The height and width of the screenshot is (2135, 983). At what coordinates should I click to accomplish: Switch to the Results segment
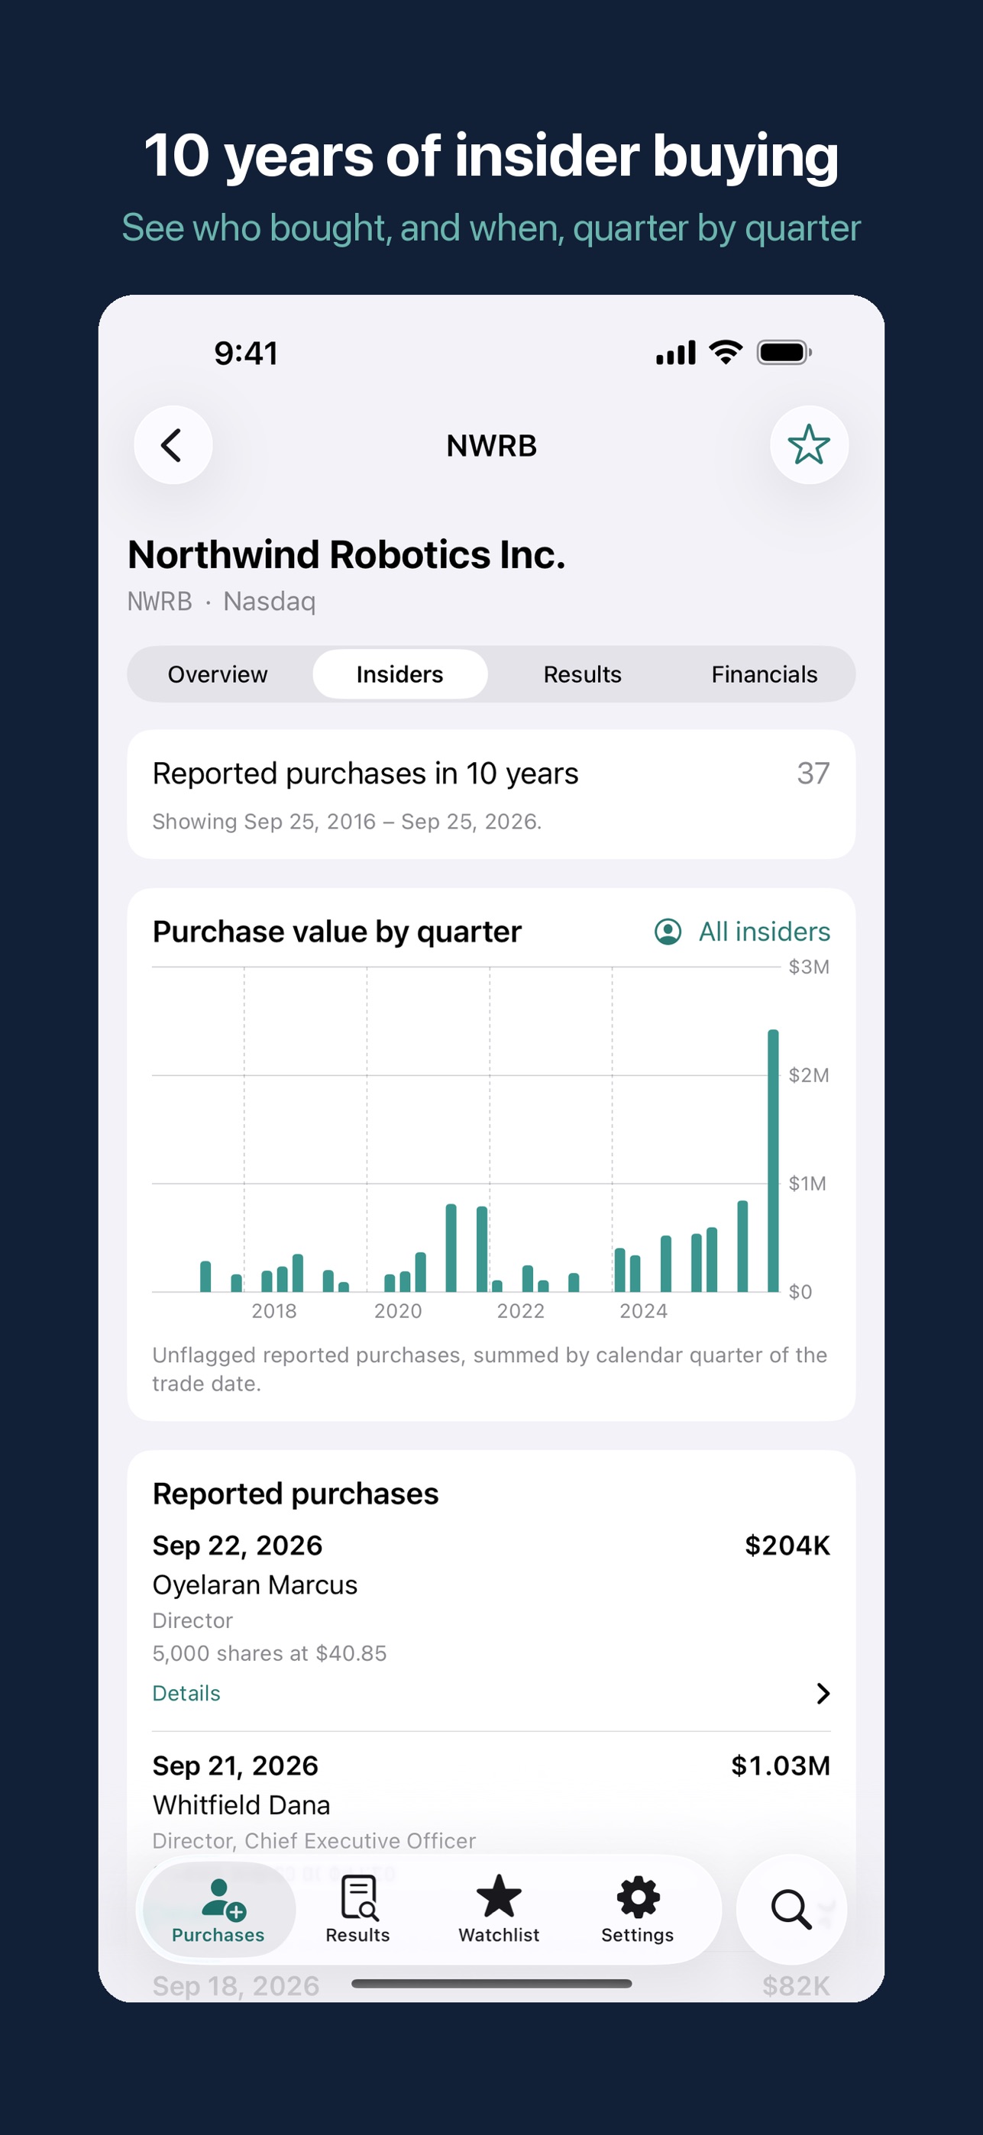[x=583, y=673]
